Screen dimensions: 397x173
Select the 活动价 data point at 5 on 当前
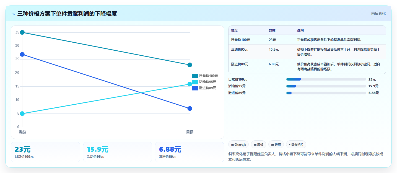click(22, 113)
